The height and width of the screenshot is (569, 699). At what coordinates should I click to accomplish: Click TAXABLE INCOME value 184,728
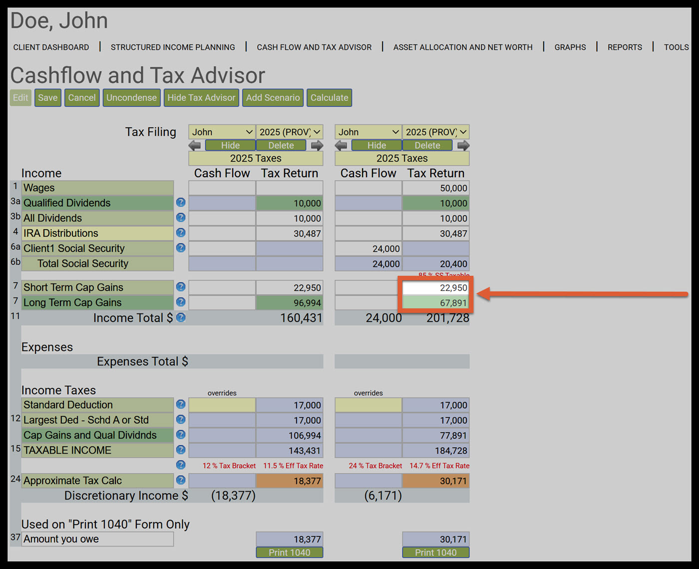click(436, 450)
